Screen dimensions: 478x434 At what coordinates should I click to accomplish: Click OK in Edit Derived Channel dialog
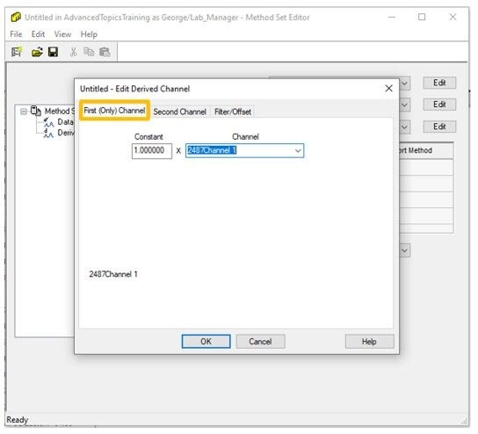[x=206, y=343]
